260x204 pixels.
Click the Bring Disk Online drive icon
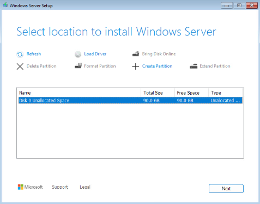pos(136,54)
